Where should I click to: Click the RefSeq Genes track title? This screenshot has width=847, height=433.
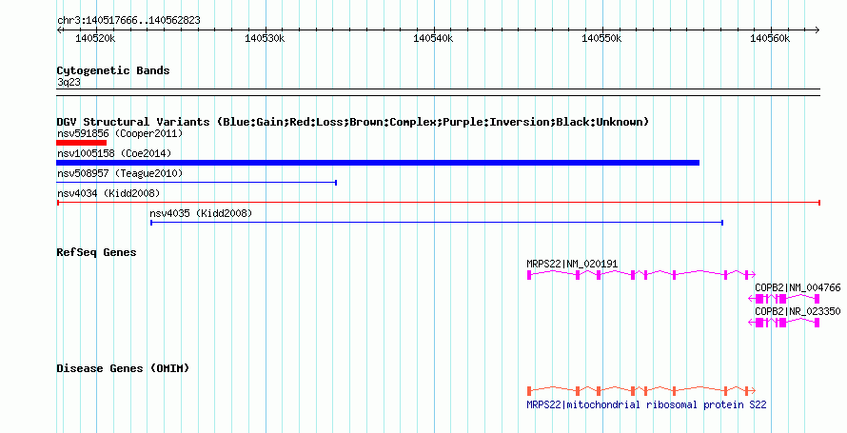(x=96, y=252)
